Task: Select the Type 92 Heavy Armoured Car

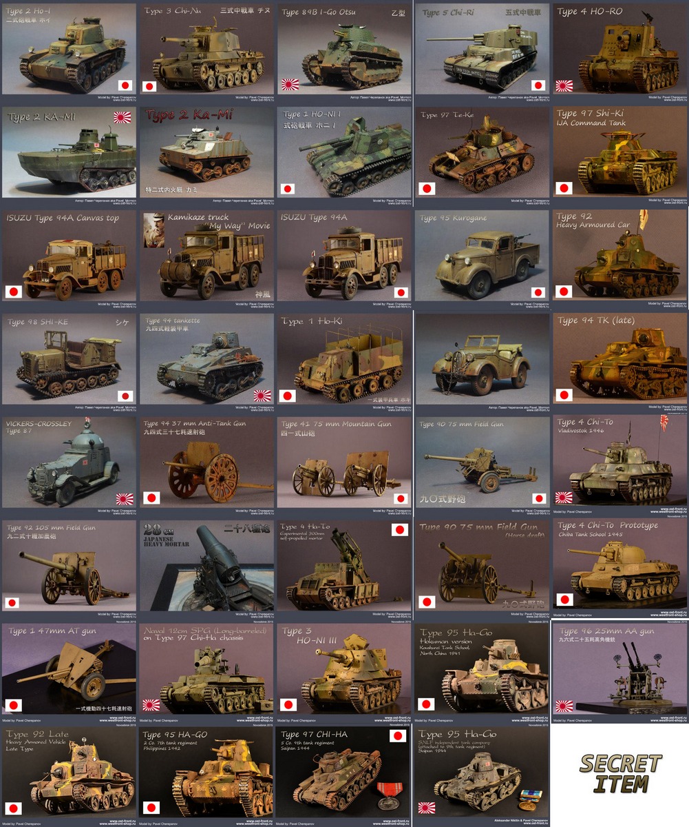Action: coord(619,256)
